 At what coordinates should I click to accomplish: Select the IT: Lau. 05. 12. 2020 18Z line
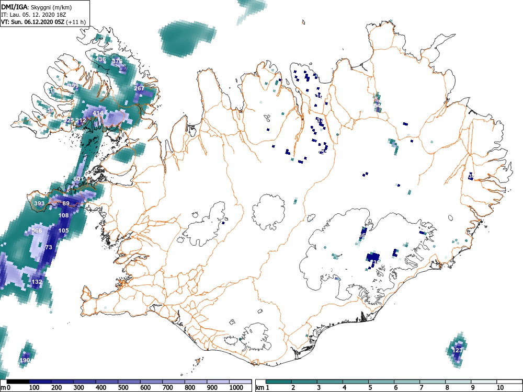pyautogui.click(x=33, y=15)
